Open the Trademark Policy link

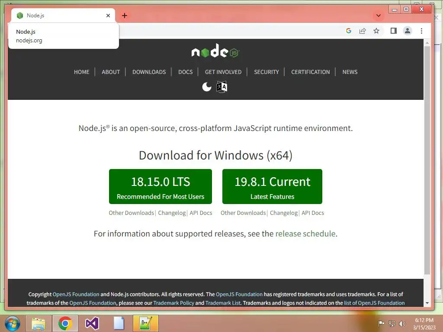point(174,303)
